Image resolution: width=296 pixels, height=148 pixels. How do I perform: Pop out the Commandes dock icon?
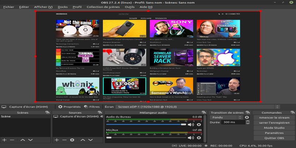[293, 112]
